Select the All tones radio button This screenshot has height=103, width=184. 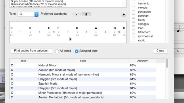tap(57, 51)
